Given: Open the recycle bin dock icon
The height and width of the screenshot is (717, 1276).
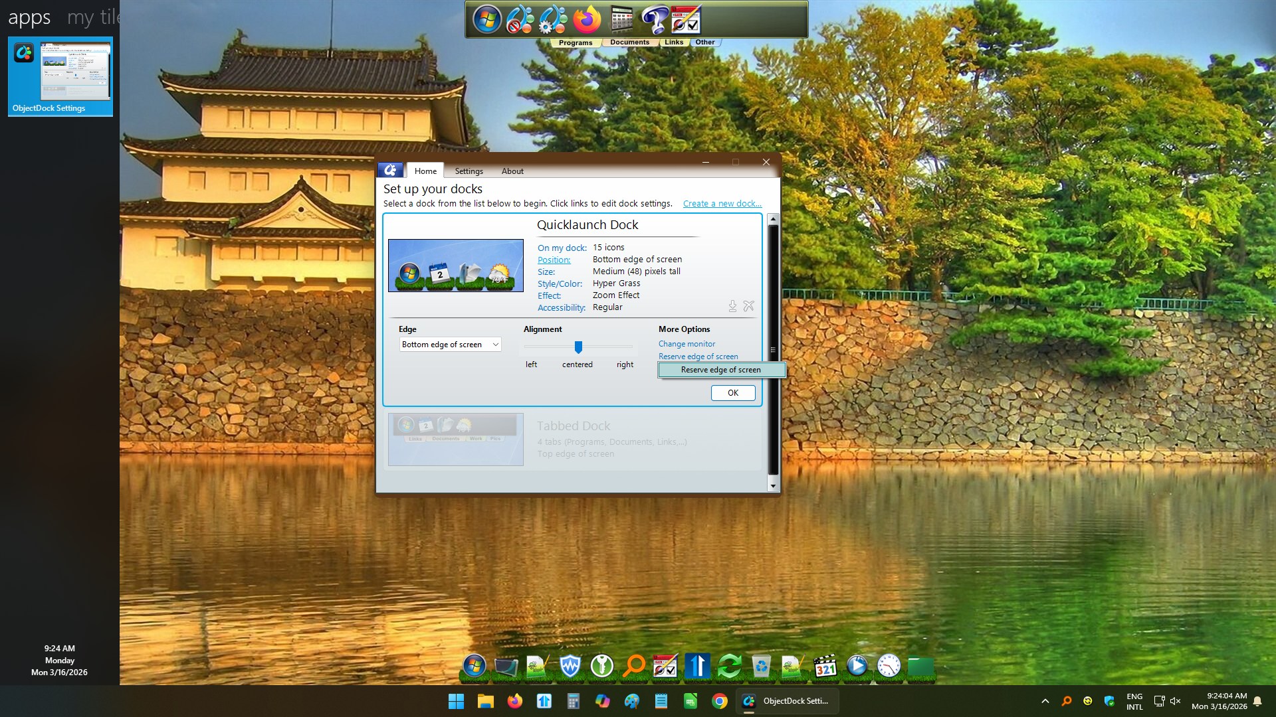Looking at the screenshot, I should 761,665.
